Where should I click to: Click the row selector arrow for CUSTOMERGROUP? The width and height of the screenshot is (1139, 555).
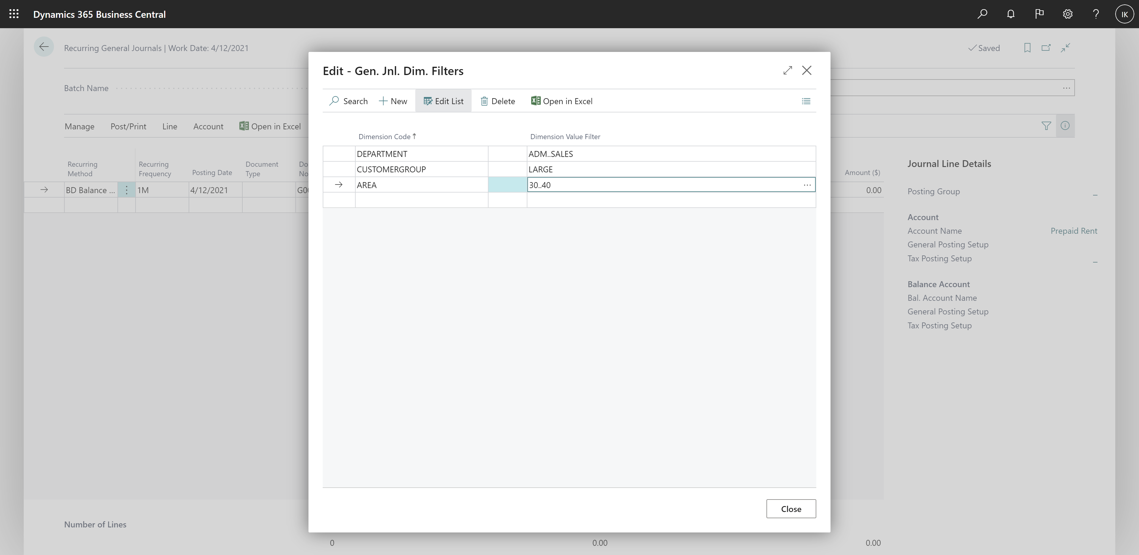tap(338, 168)
